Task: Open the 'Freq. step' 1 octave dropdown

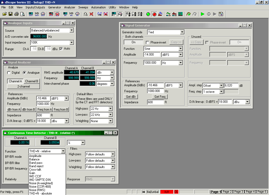Action: click(221, 91)
